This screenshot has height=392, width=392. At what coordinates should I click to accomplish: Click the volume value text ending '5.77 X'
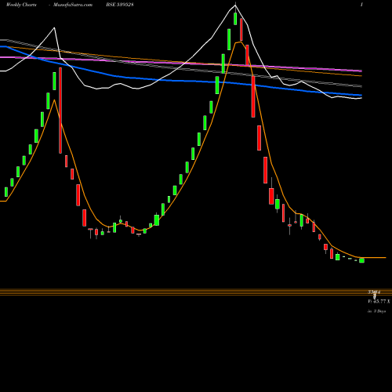pyautogui.click(x=379, y=301)
